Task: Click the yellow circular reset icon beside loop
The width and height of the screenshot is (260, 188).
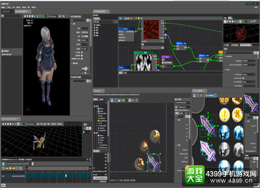Action: pyautogui.click(x=21, y=168)
